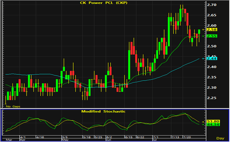Click the Apr month label
Screen dimensions: 230x142
[x=23, y=140]
